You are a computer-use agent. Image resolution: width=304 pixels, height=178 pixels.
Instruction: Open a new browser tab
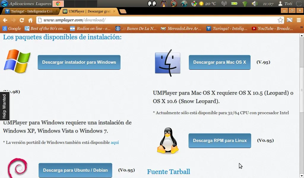coord(123,12)
